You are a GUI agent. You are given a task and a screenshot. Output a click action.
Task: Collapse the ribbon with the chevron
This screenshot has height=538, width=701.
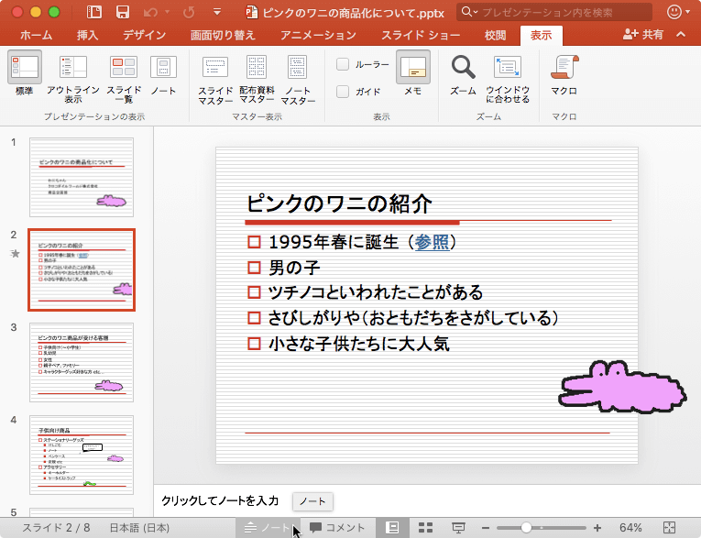(x=680, y=34)
